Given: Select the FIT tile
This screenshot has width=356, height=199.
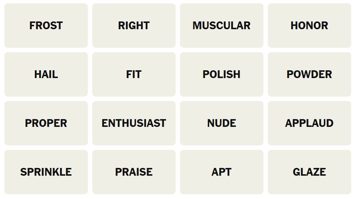Looking at the screenshot, I should click(x=134, y=74).
